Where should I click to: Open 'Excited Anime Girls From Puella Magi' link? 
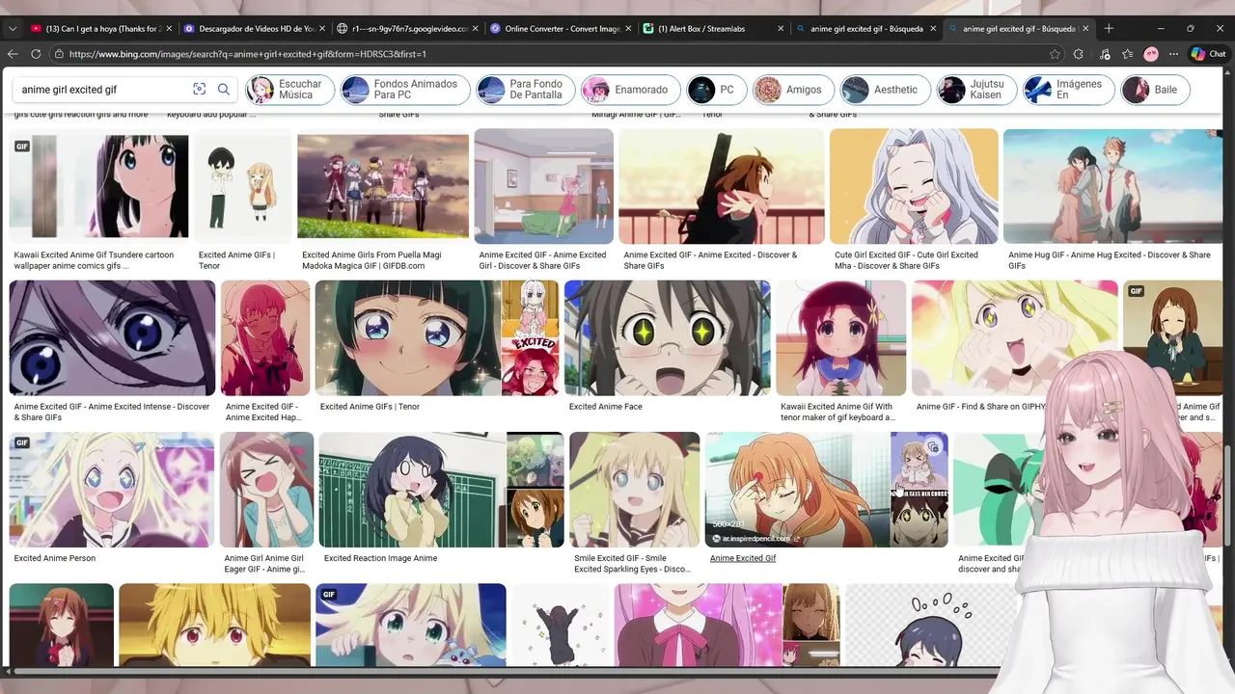(x=371, y=260)
